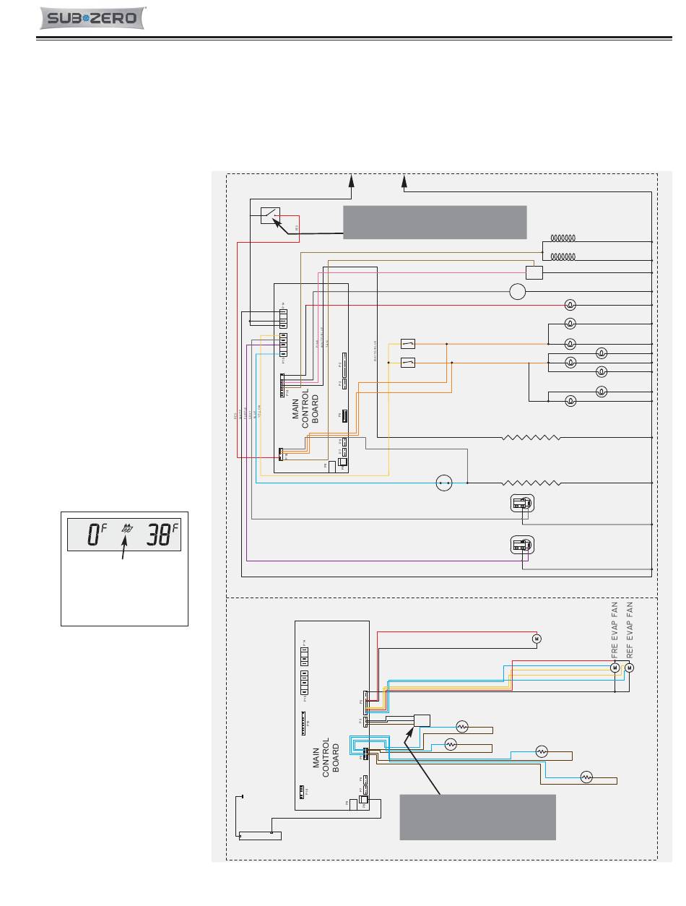Screen dimensions: 686x906
Task: Click the REF EVAP FAN label
Action: (x=629, y=629)
